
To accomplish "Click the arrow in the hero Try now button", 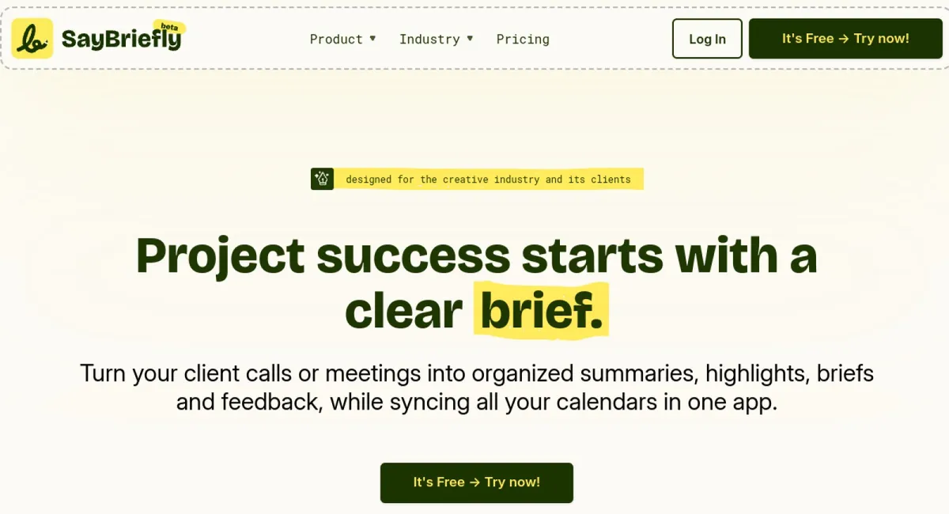I will pyautogui.click(x=475, y=482).
